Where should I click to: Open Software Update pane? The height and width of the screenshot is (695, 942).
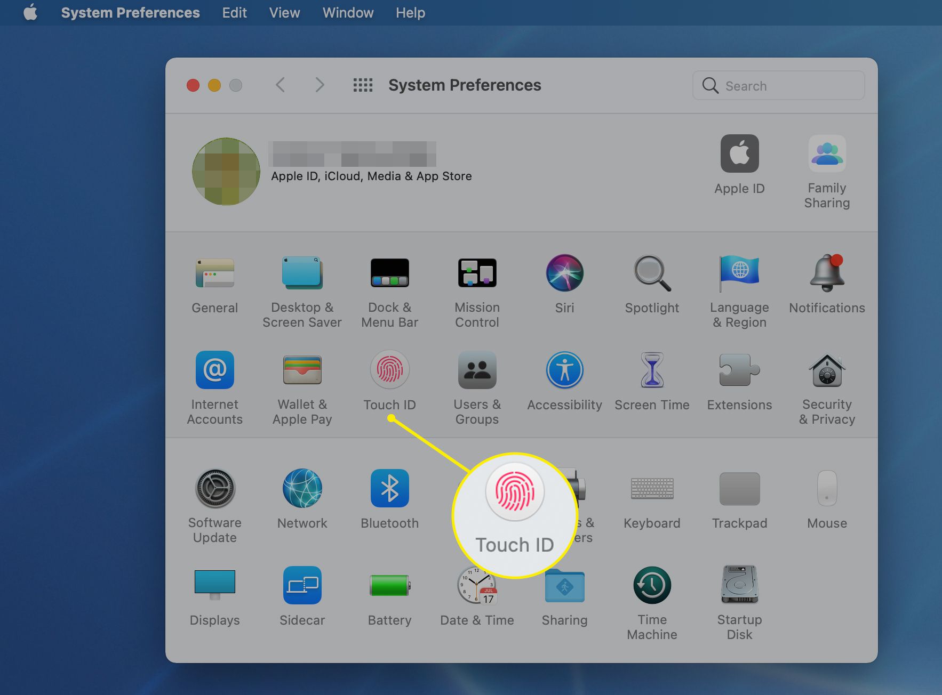pyautogui.click(x=214, y=488)
